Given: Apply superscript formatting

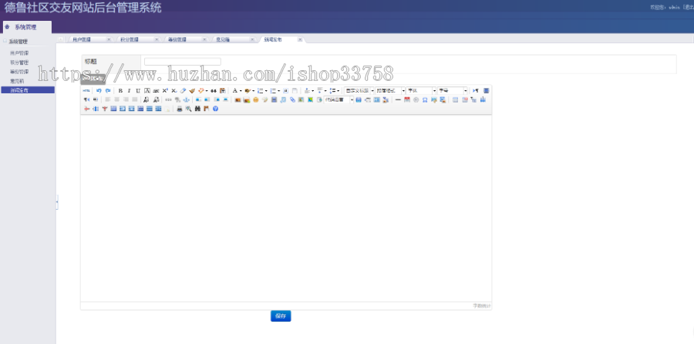Looking at the screenshot, I should [x=165, y=91].
